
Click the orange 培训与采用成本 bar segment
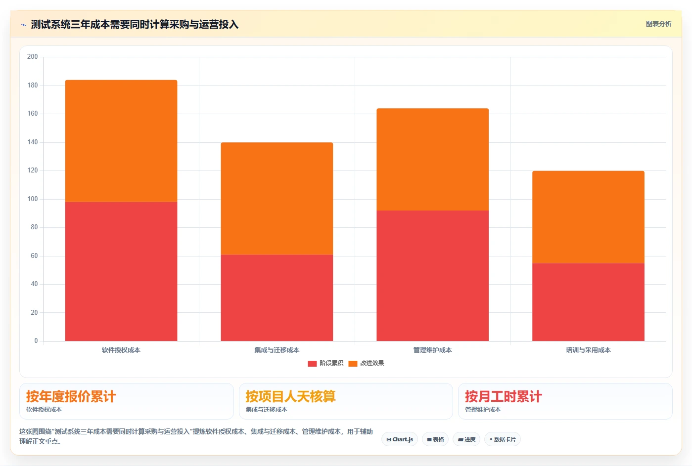click(588, 217)
